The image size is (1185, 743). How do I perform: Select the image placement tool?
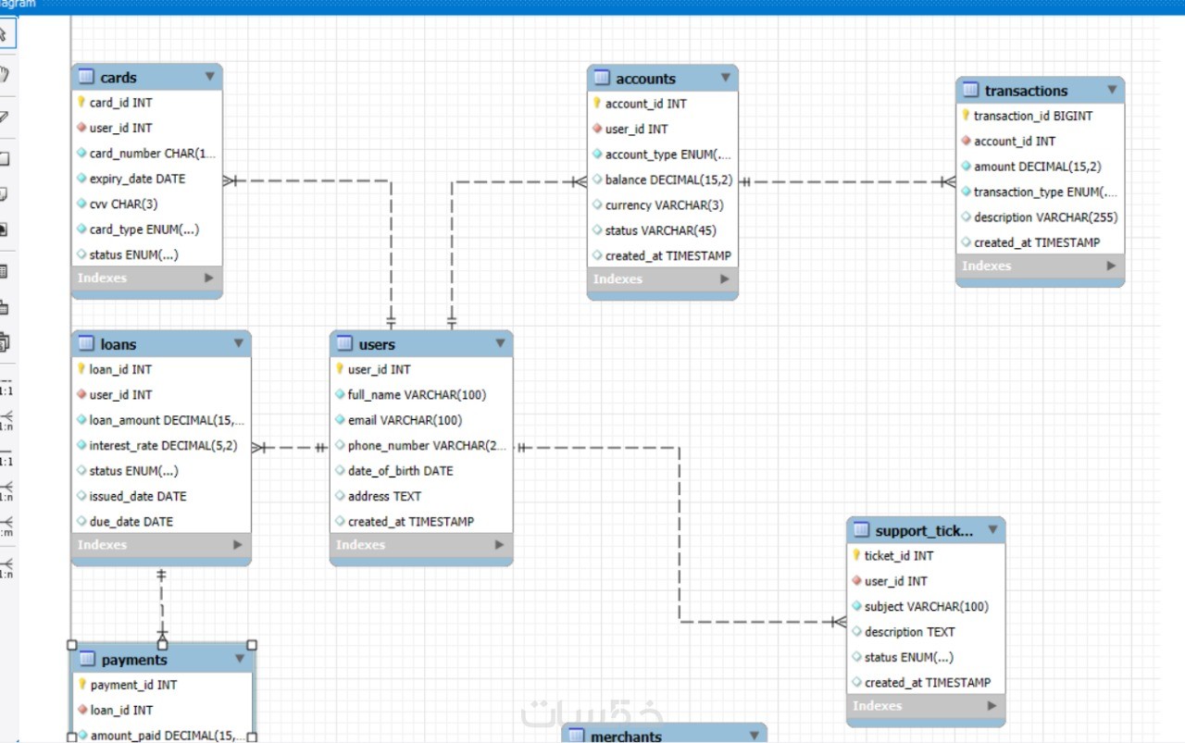5,229
